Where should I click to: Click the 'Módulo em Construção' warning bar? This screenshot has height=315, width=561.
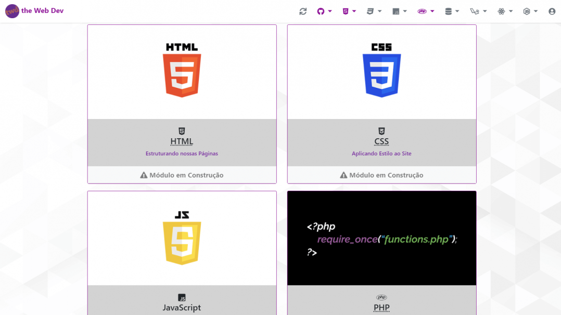coord(182,175)
